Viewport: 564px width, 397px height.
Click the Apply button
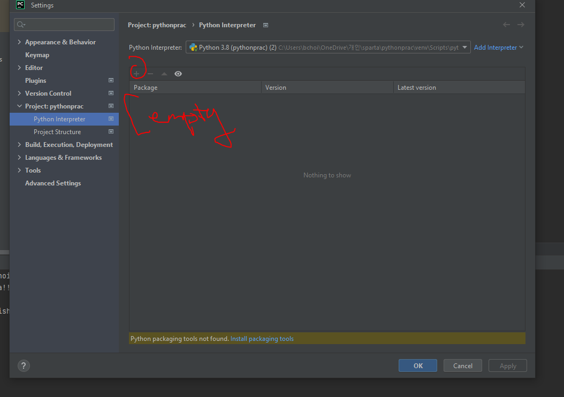(507, 366)
